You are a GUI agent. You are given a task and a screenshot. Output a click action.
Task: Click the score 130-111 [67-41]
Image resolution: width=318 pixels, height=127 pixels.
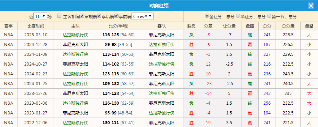point(119,122)
